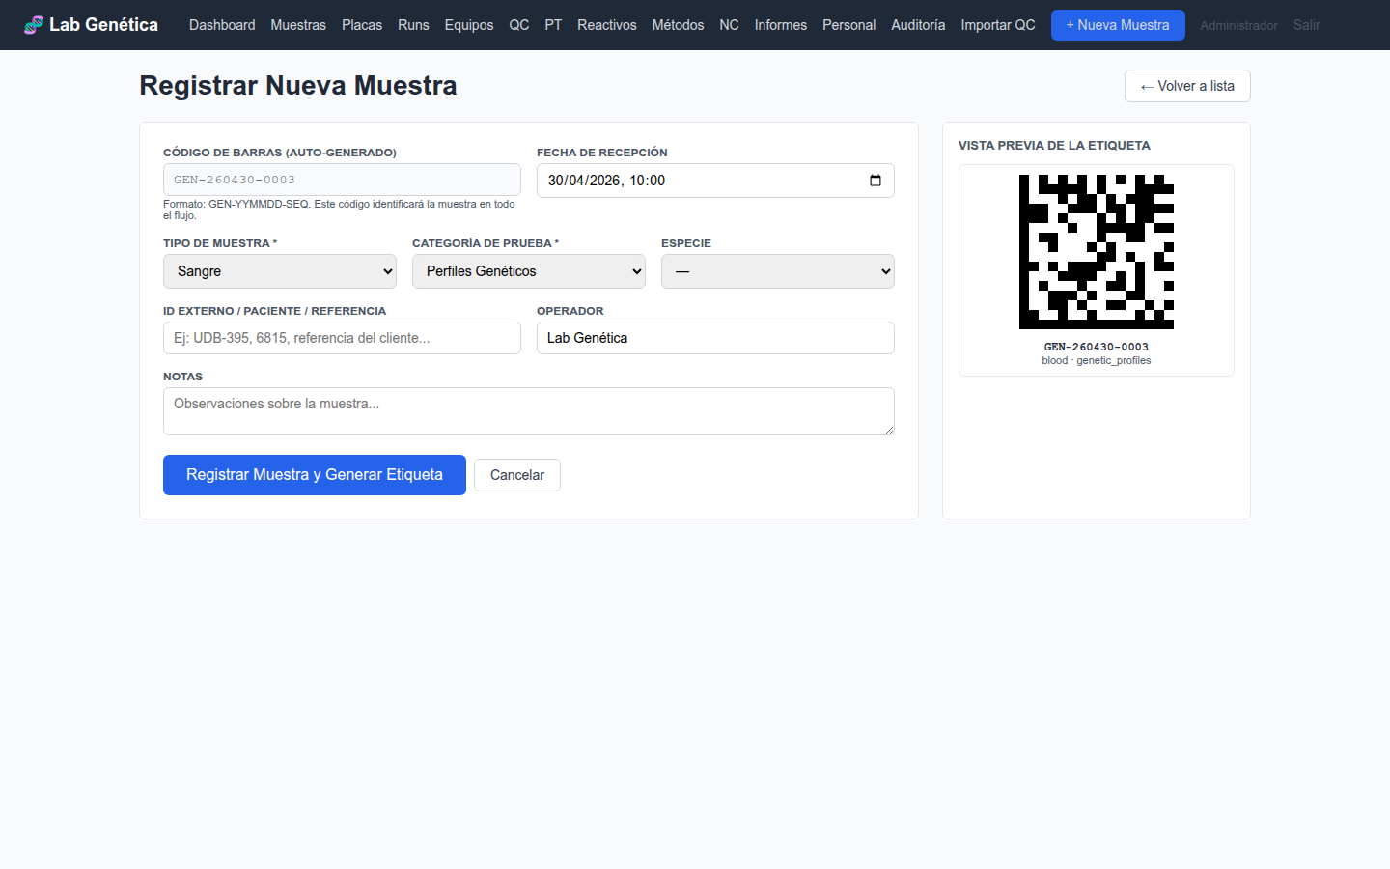Click the 'Formato: GEN-YYMMDD-SEQ' help text
The width and height of the screenshot is (1390, 869).
340,210
